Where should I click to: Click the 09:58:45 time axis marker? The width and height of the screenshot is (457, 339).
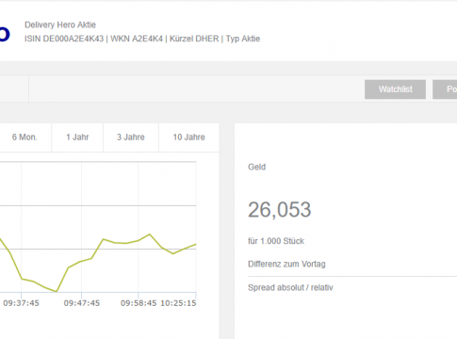pos(139,303)
